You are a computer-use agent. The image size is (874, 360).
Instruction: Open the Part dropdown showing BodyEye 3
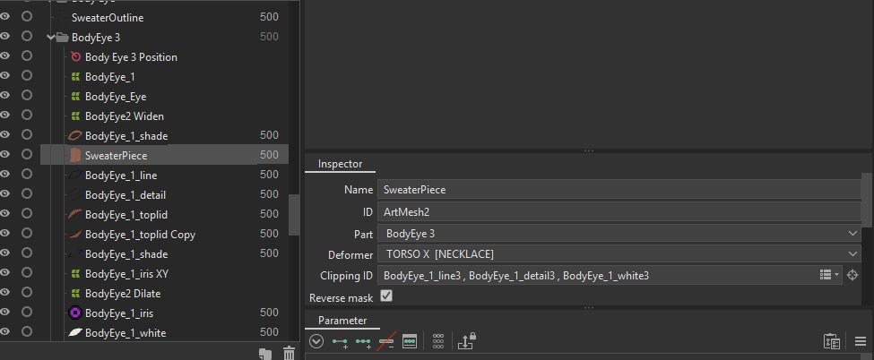pos(619,234)
